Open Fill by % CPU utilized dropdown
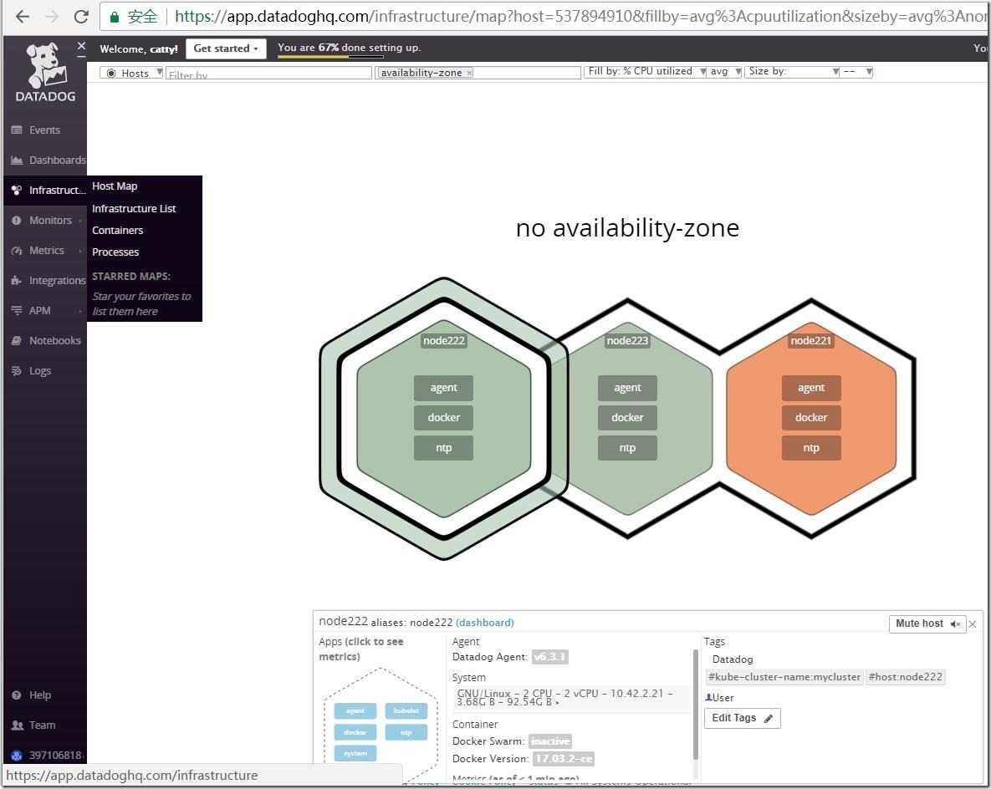Viewport: 991px width, 789px height. [x=644, y=71]
